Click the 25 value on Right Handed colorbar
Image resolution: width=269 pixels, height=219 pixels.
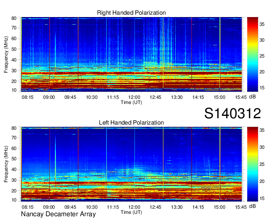click(x=262, y=56)
